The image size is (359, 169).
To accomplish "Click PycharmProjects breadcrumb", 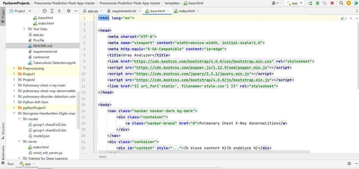I will click(x=16, y=3).
